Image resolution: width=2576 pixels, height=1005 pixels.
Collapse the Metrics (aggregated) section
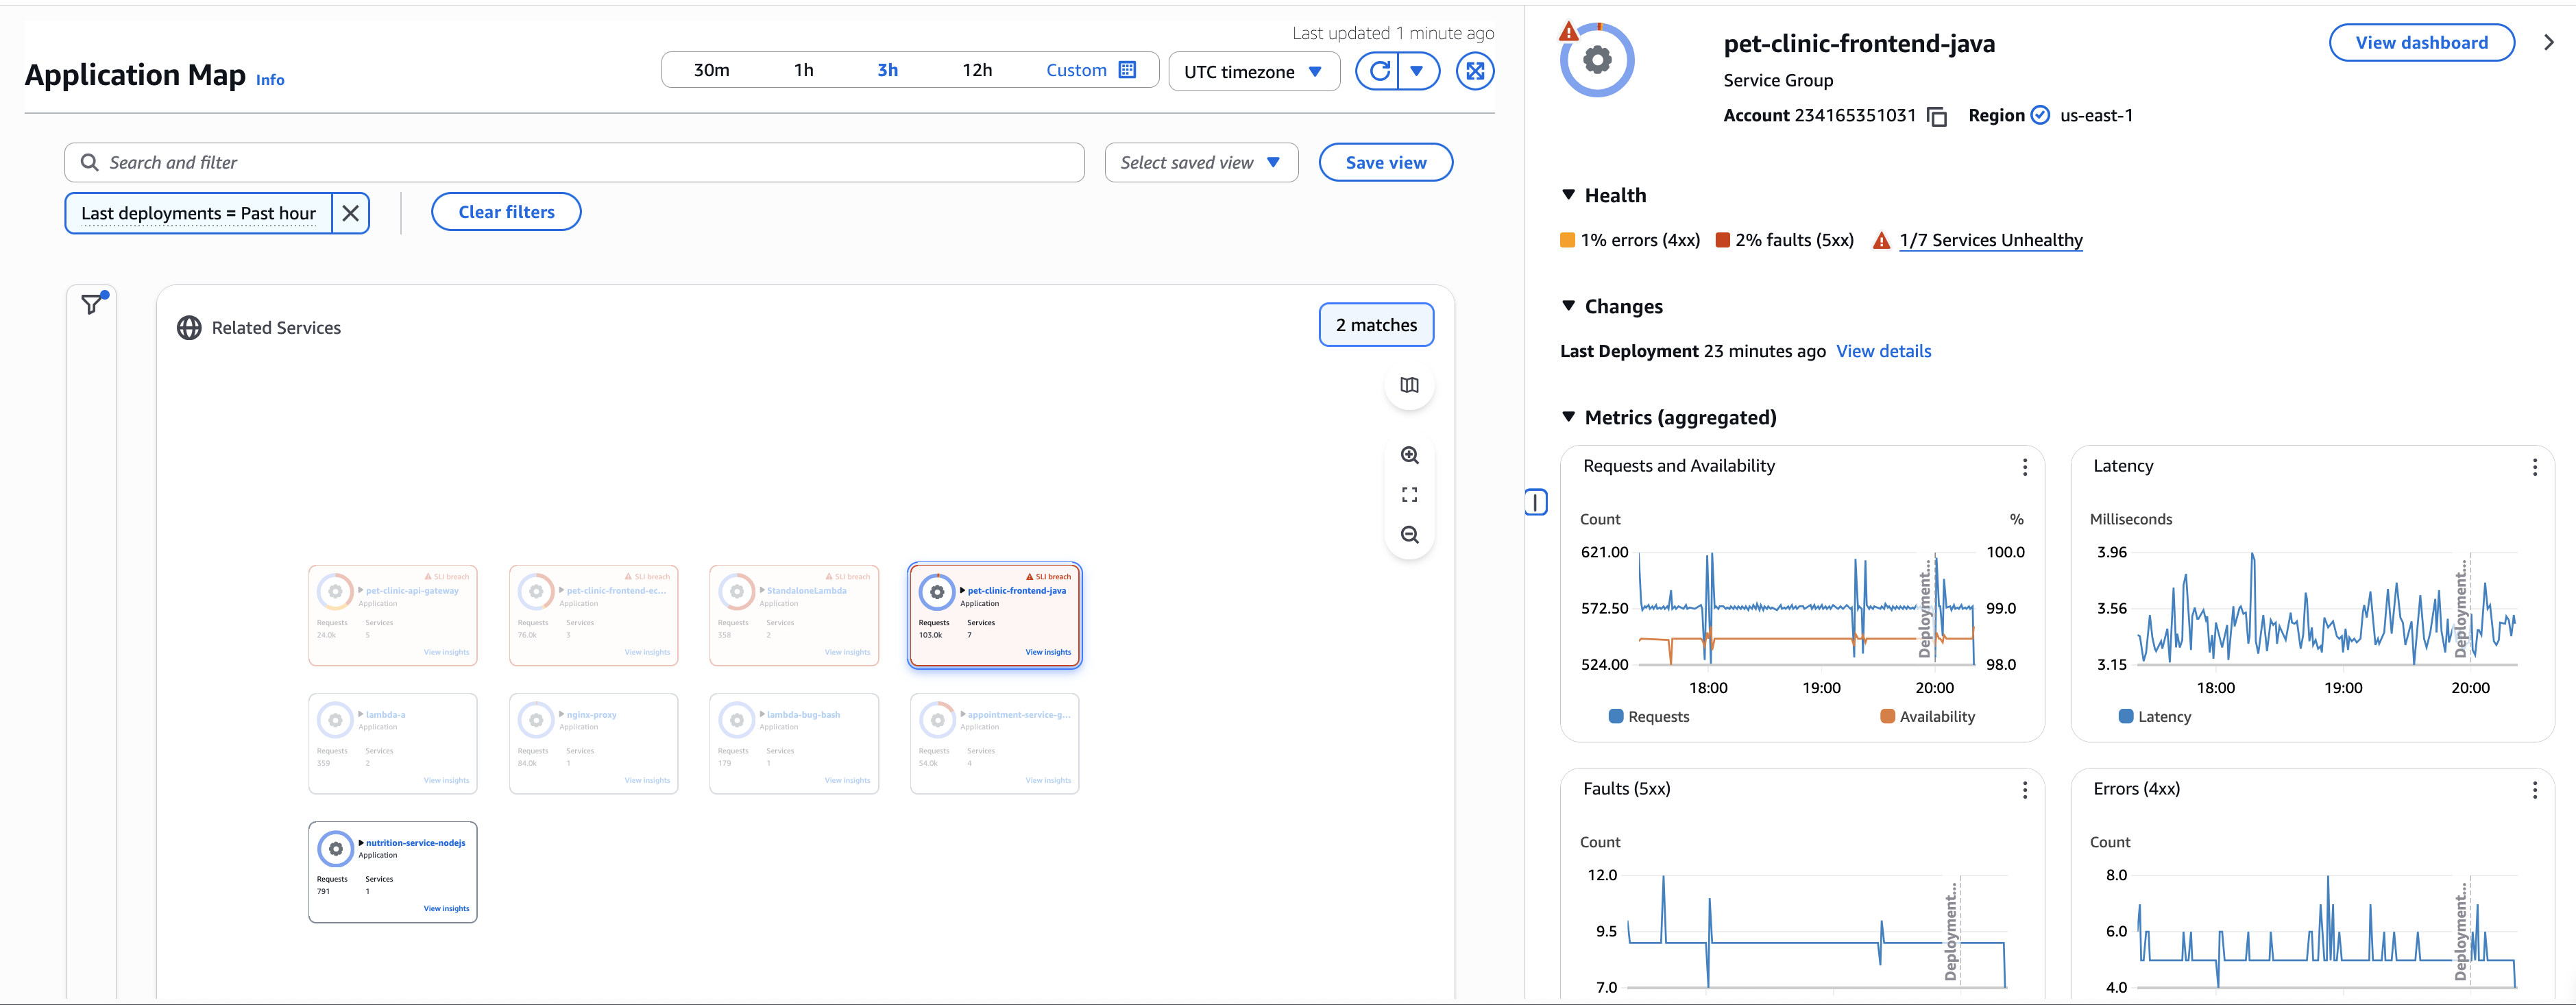[x=1568, y=418]
